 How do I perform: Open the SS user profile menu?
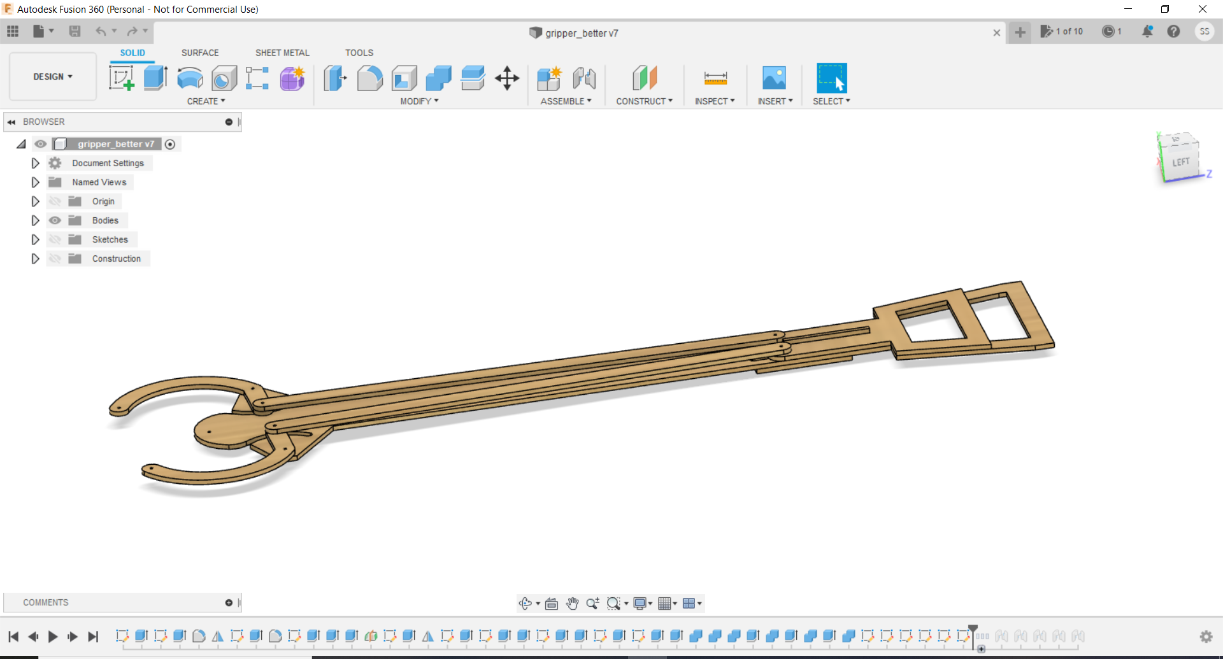1204,31
